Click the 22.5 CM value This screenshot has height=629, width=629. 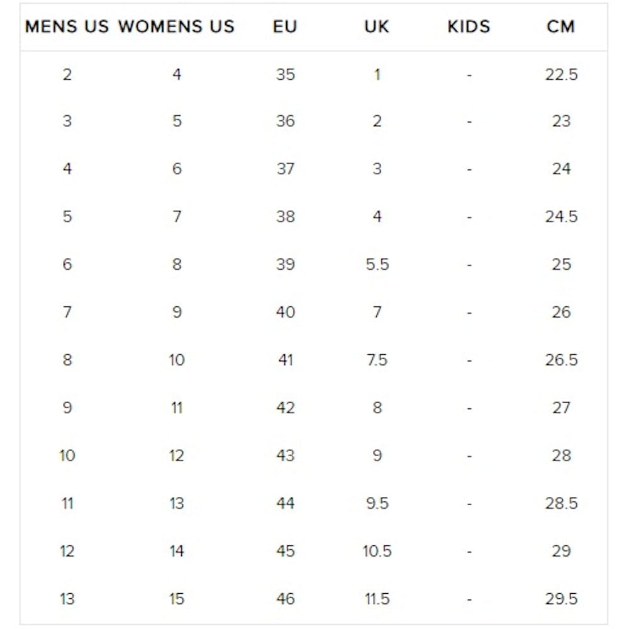(561, 74)
